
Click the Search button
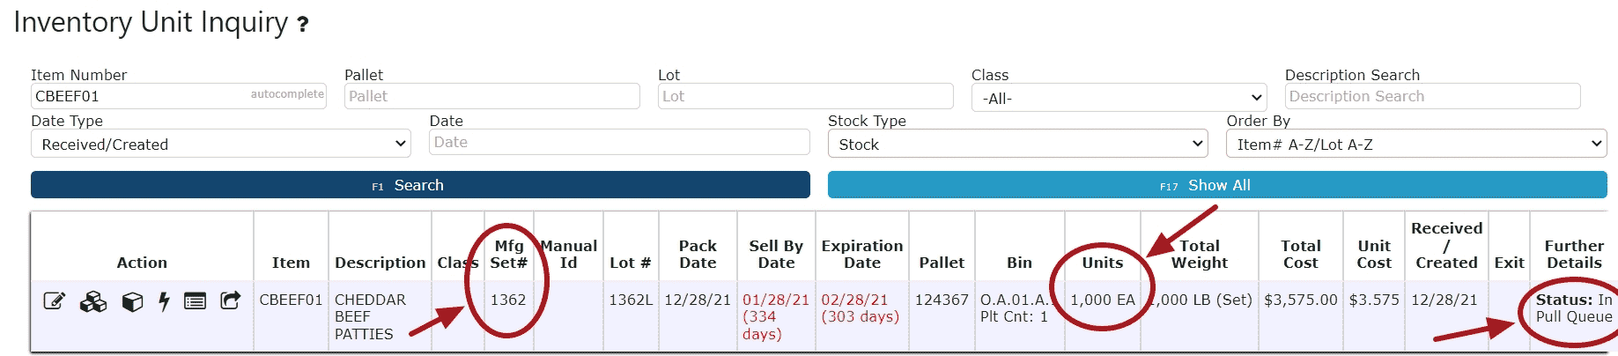420,185
